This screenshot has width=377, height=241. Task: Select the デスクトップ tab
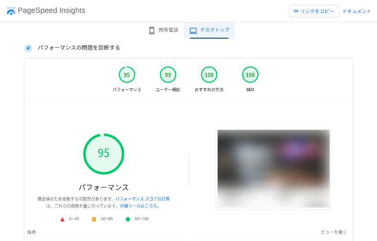click(209, 31)
